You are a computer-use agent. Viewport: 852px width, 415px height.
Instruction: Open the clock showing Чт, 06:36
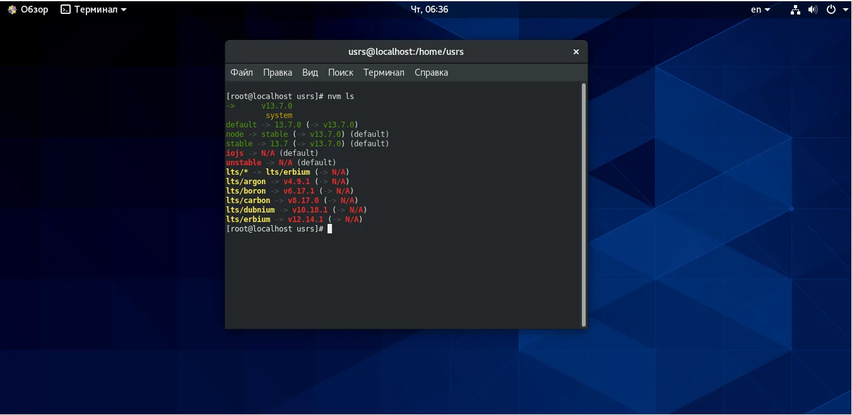click(429, 9)
